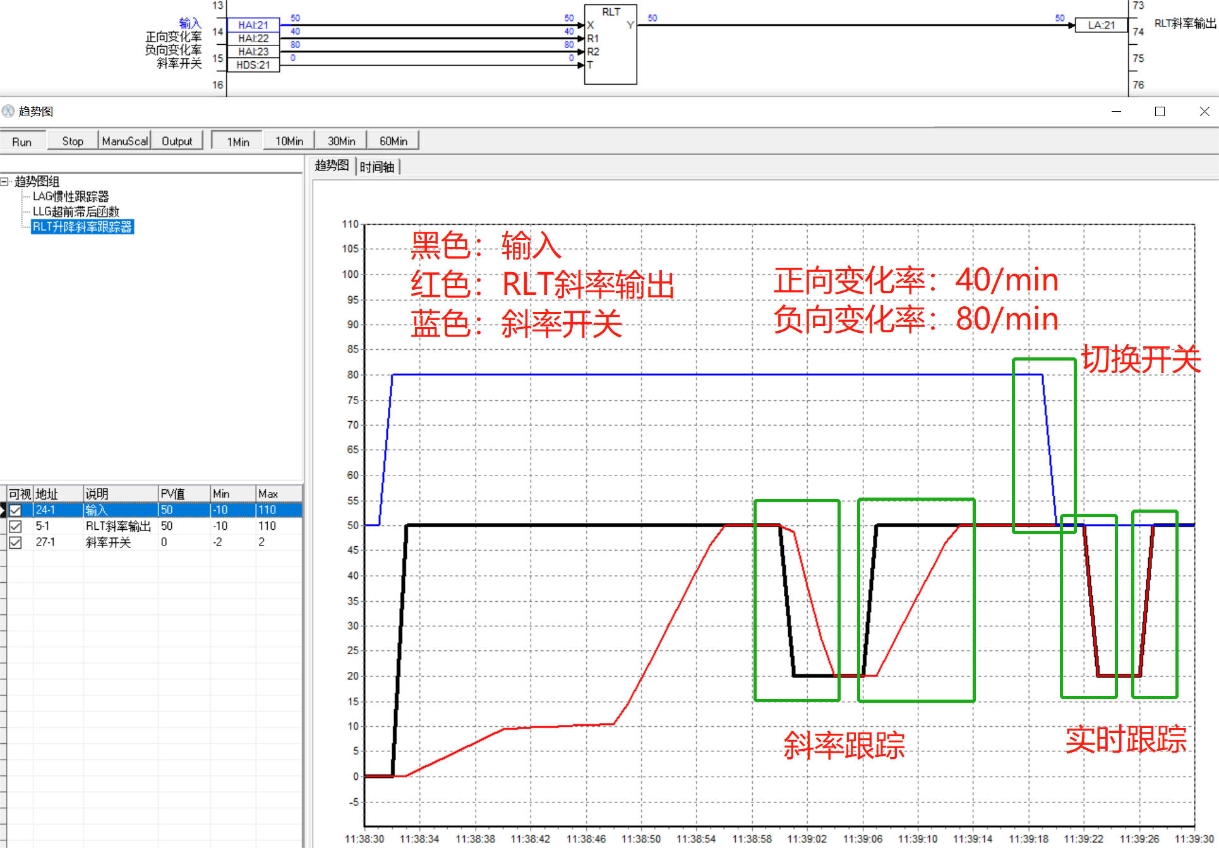Uncheck visibility for 输入 row 24-1
Image resolution: width=1219 pixels, height=848 pixels.
pyautogui.click(x=16, y=510)
